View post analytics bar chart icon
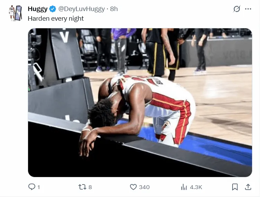The height and width of the screenshot is (197, 260). pos(184,187)
